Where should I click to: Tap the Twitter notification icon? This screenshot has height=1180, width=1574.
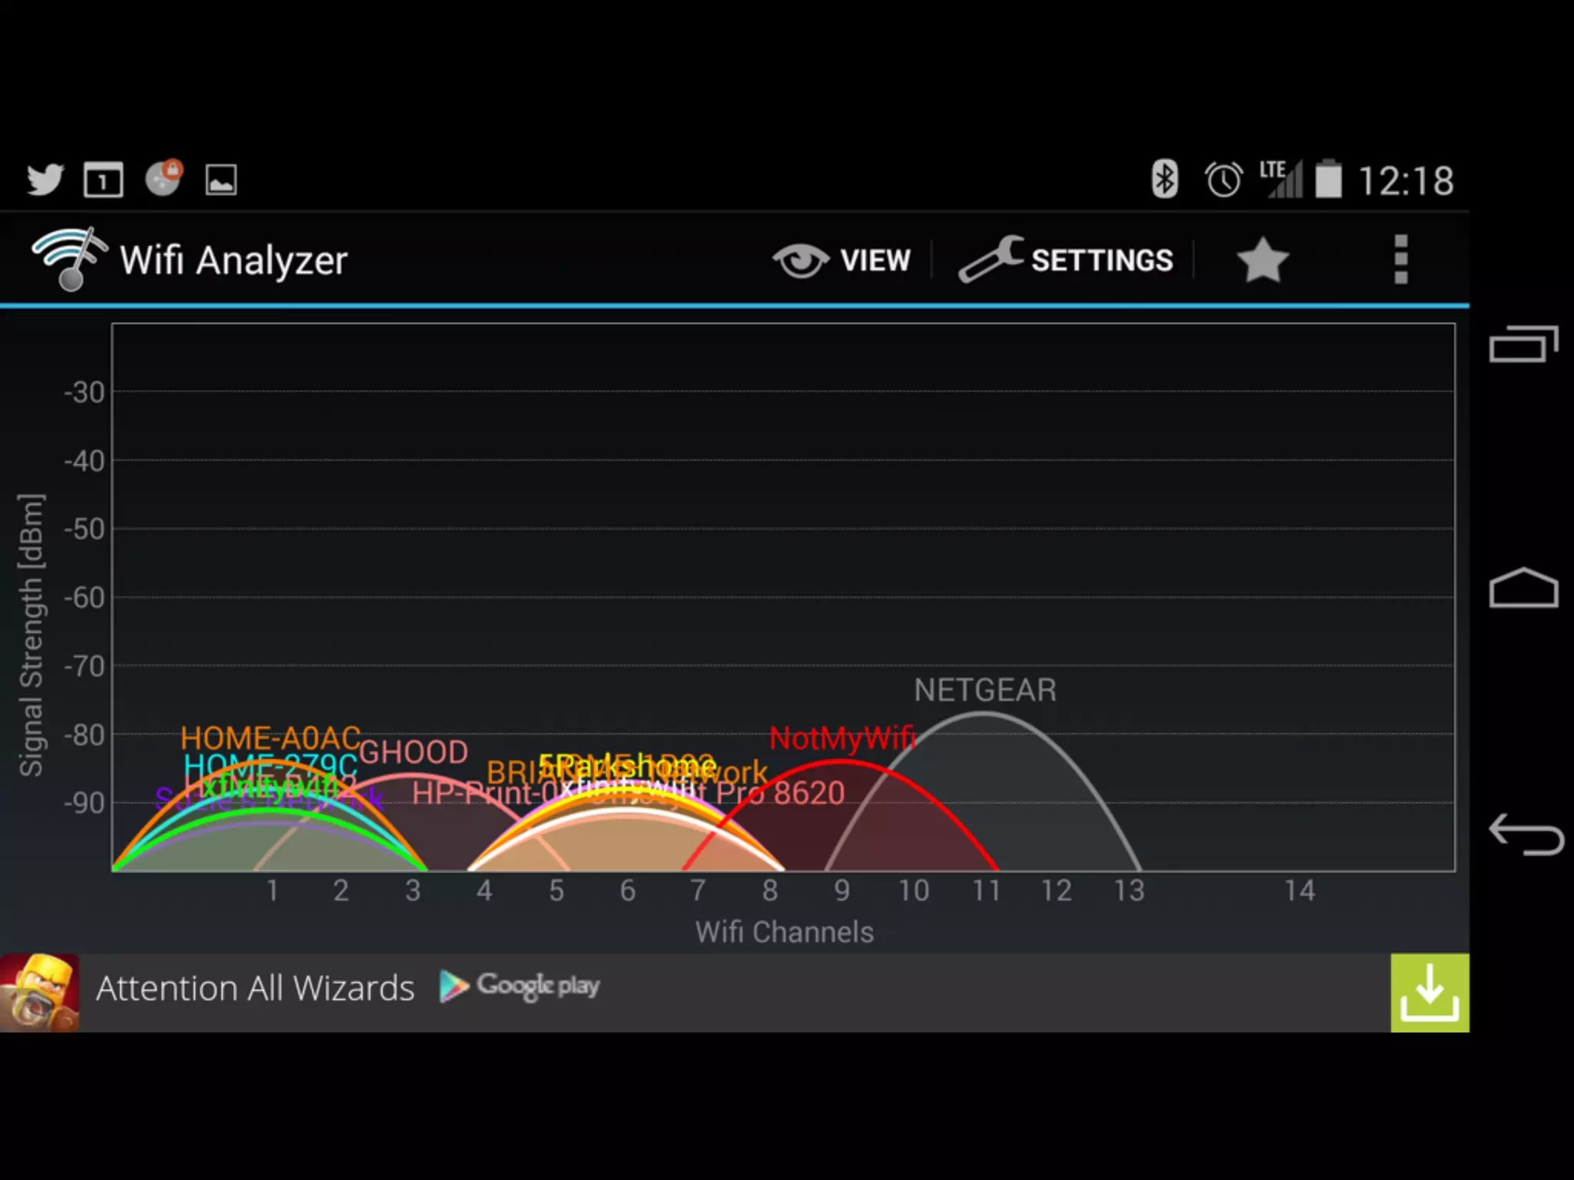pos(45,180)
